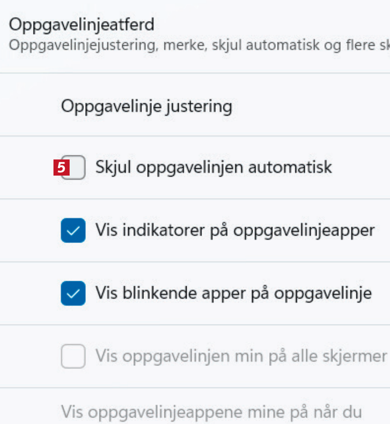Click white checkmark icon beside indikatorer option

pos(73,230)
